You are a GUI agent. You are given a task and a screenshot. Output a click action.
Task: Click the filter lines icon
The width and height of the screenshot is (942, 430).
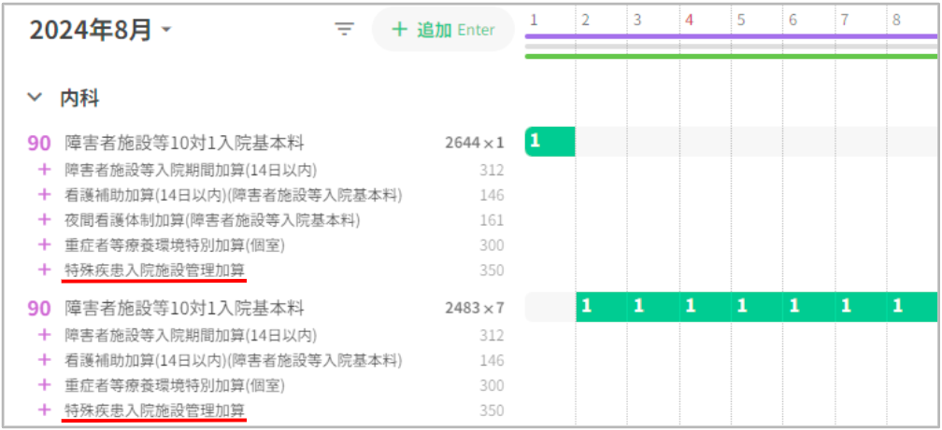click(x=345, y=30)
